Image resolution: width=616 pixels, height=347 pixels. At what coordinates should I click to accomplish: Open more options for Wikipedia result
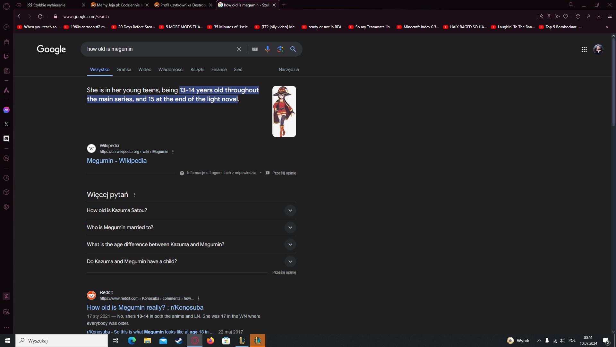(x=173, y=152)
